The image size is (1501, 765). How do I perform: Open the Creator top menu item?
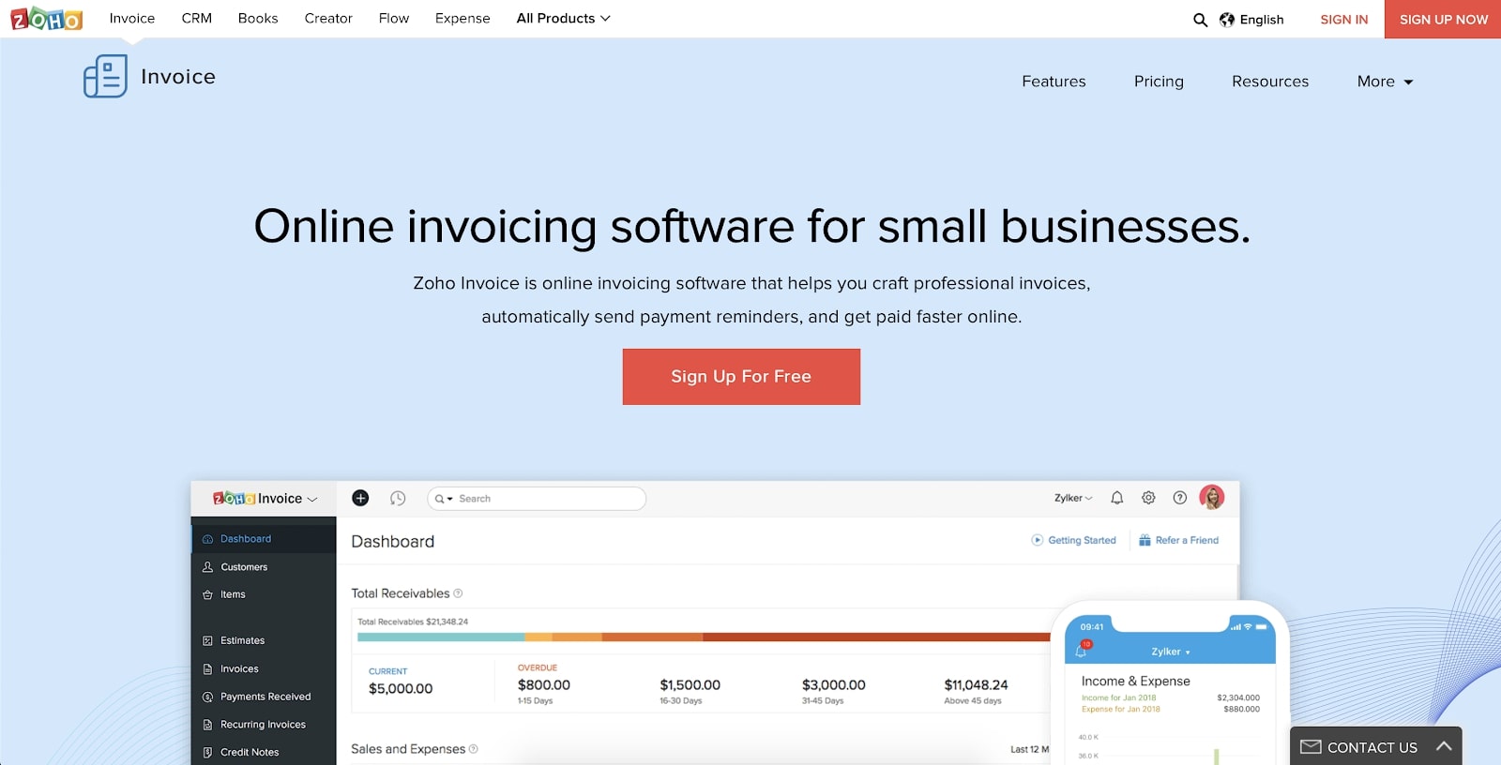[328, 18]
